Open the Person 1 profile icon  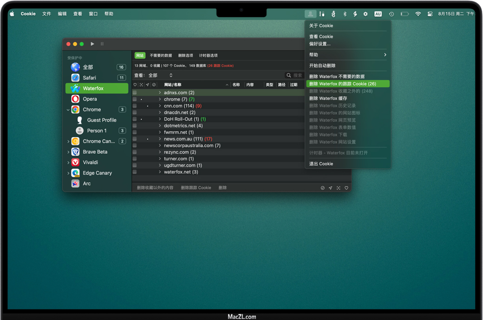80,130
